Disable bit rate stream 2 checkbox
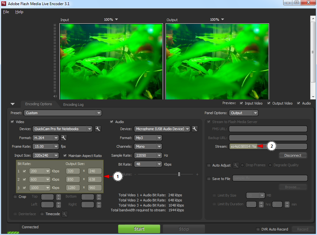The image size is (317, 235). click(25, 179)
